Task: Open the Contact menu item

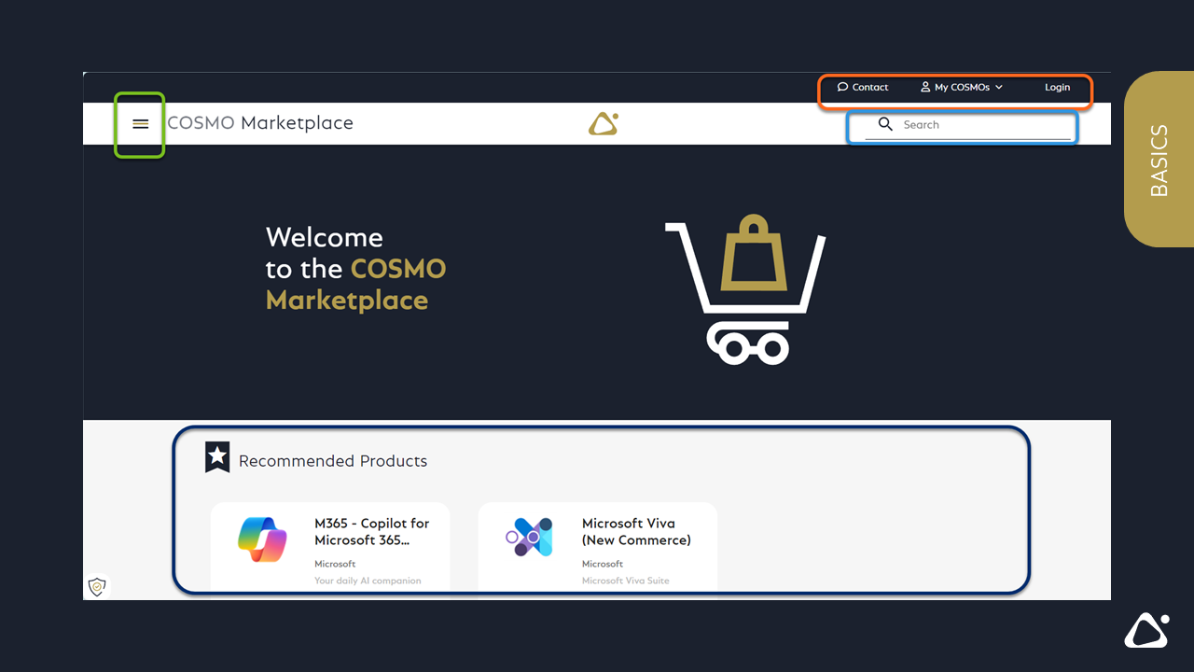Action: [x=863, y=87]
